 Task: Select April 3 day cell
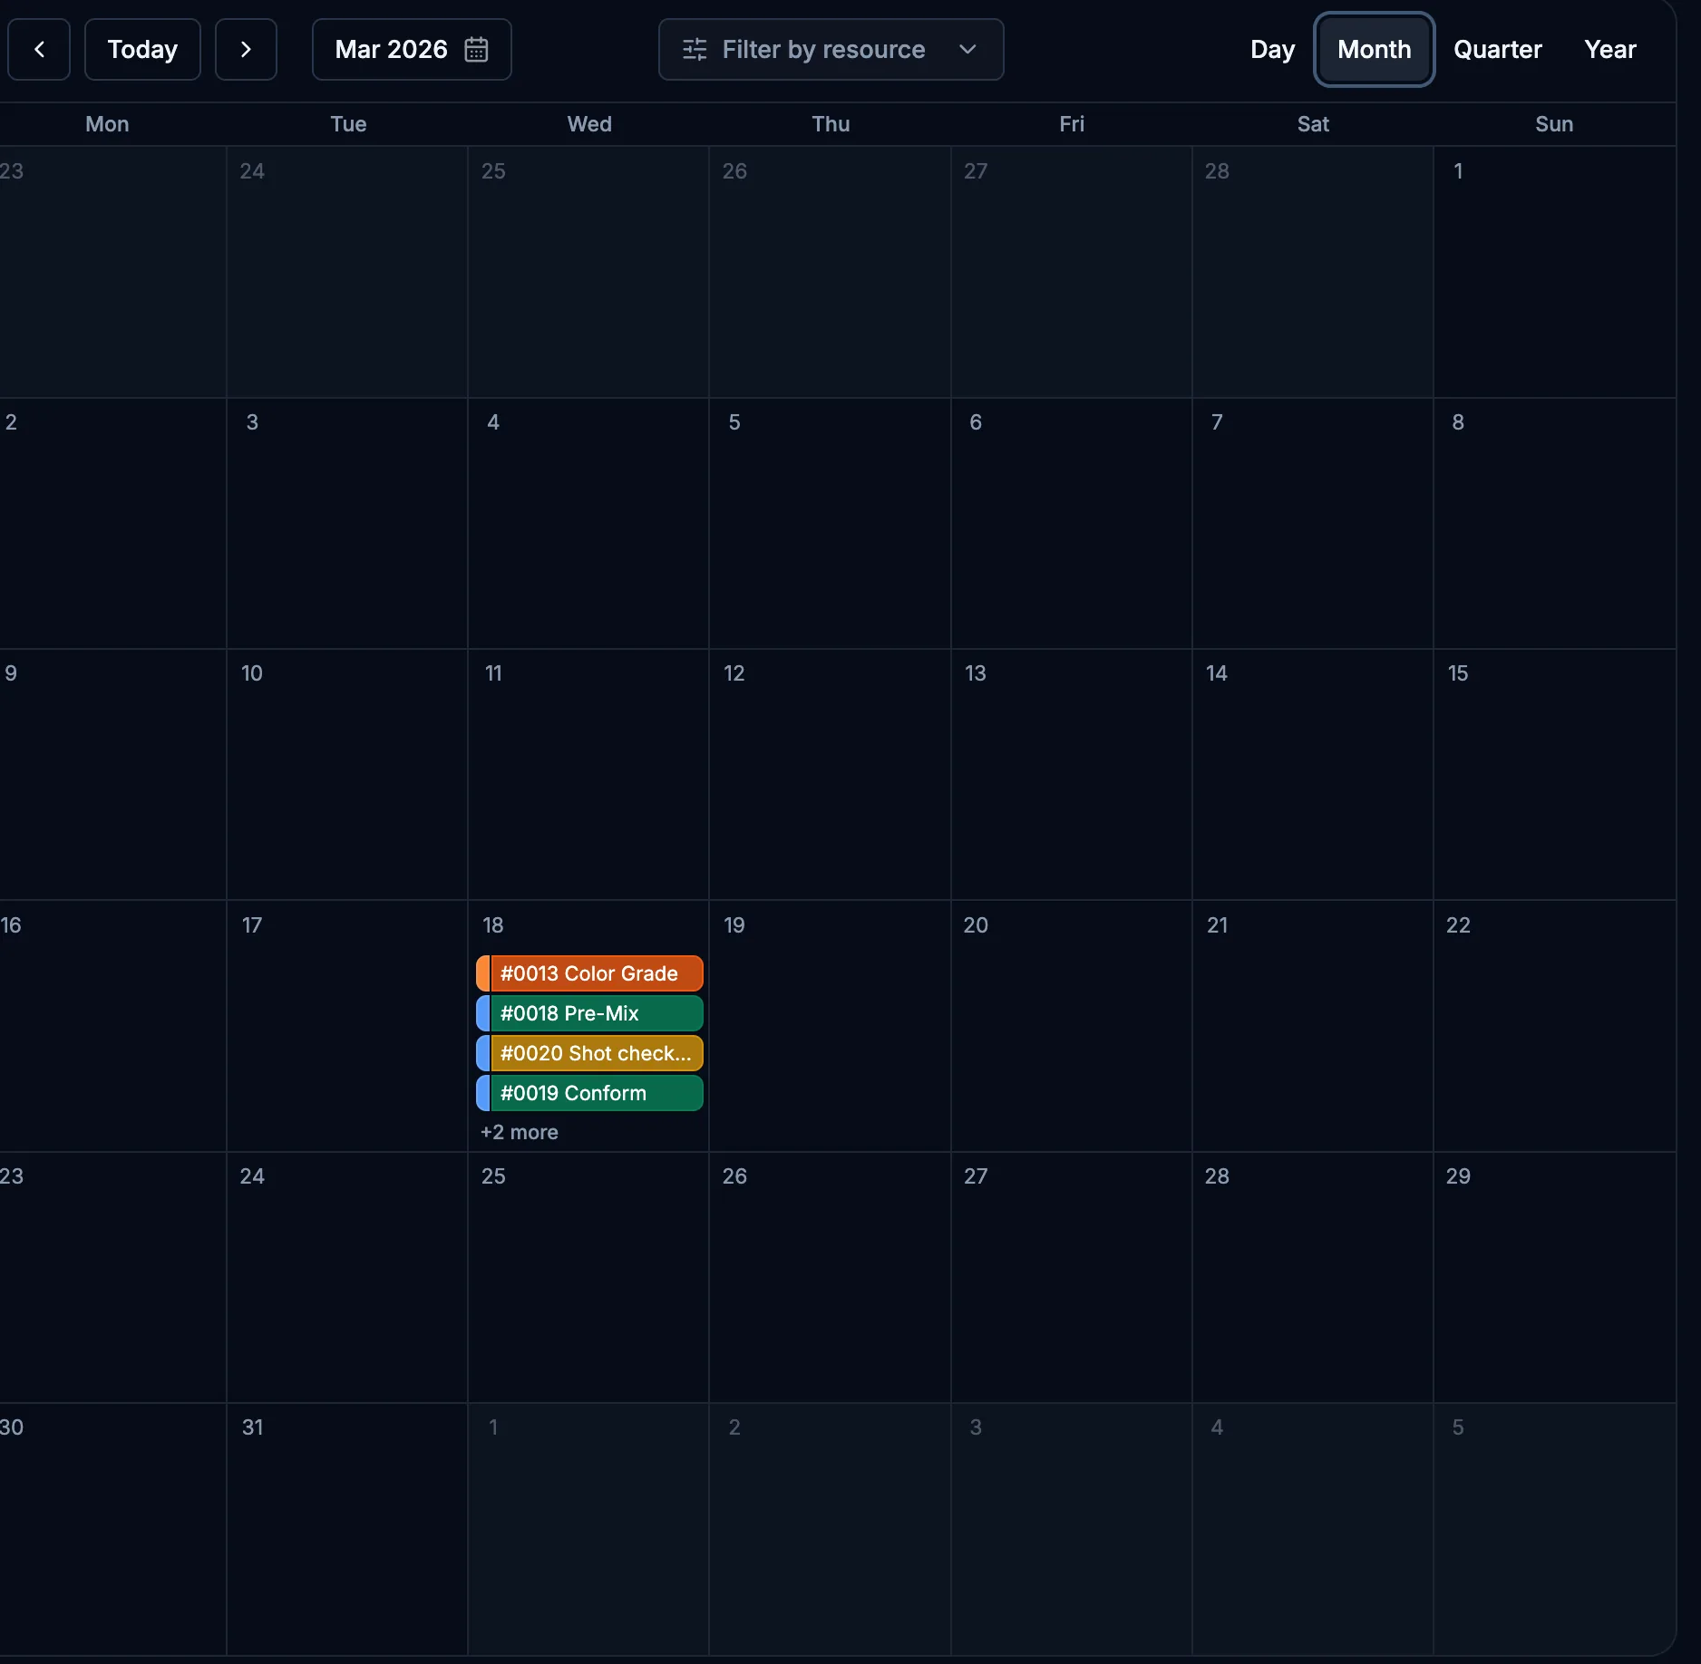coord(1071,1529)
